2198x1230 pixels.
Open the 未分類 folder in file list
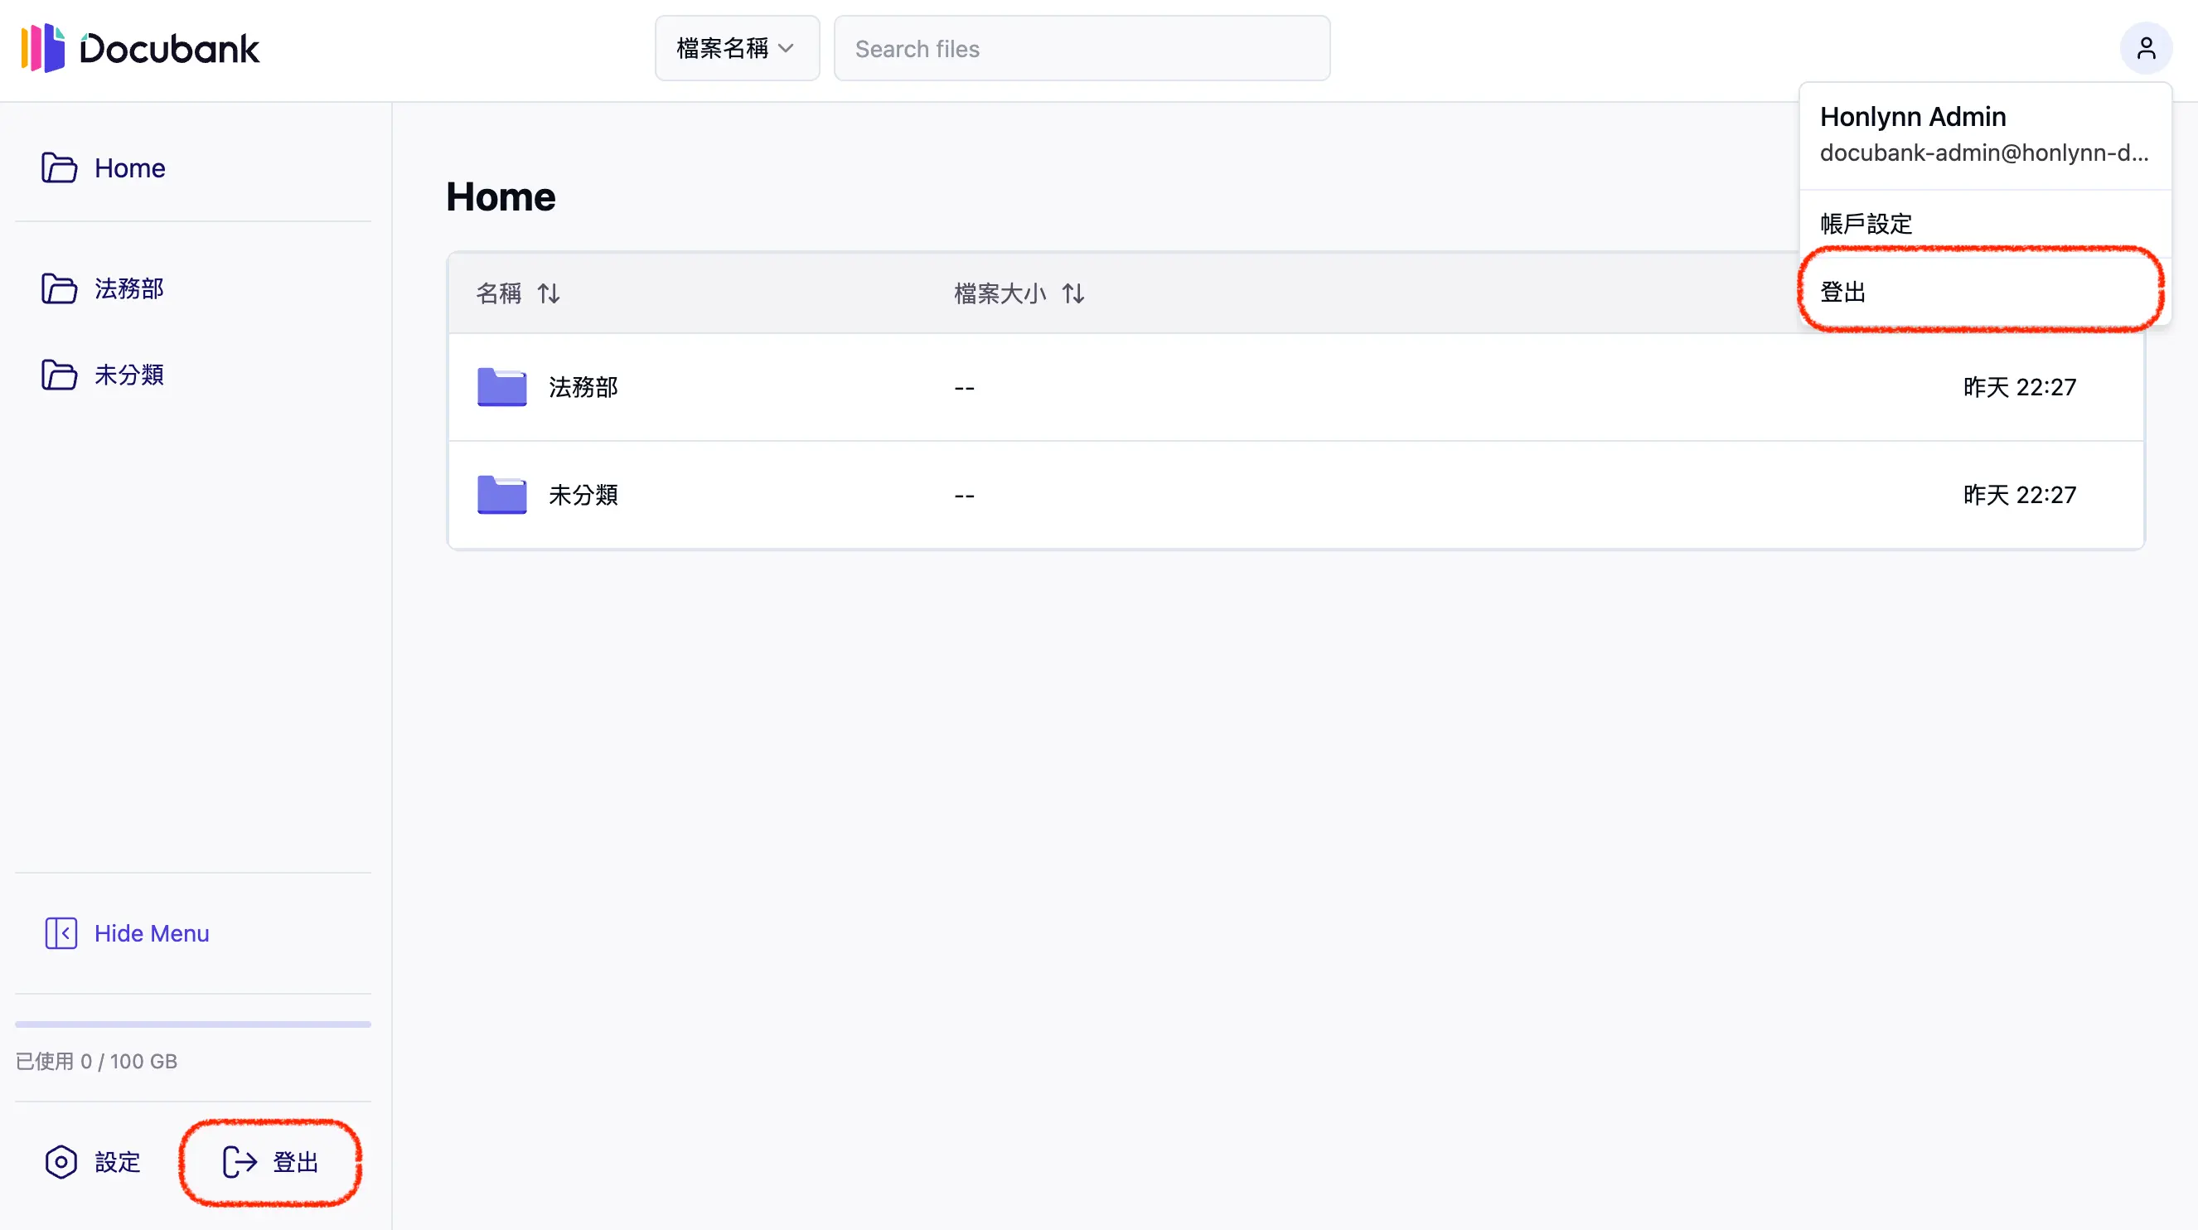[x=583, y=495]
